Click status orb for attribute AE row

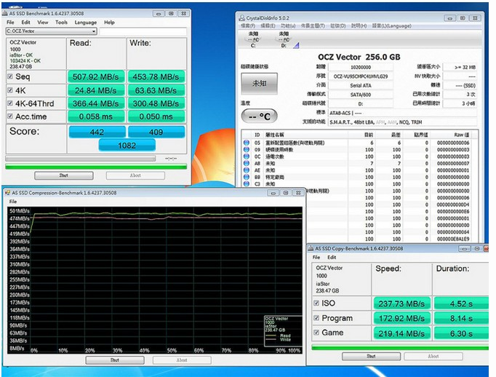pyautogui.click(x=247, y=170)
